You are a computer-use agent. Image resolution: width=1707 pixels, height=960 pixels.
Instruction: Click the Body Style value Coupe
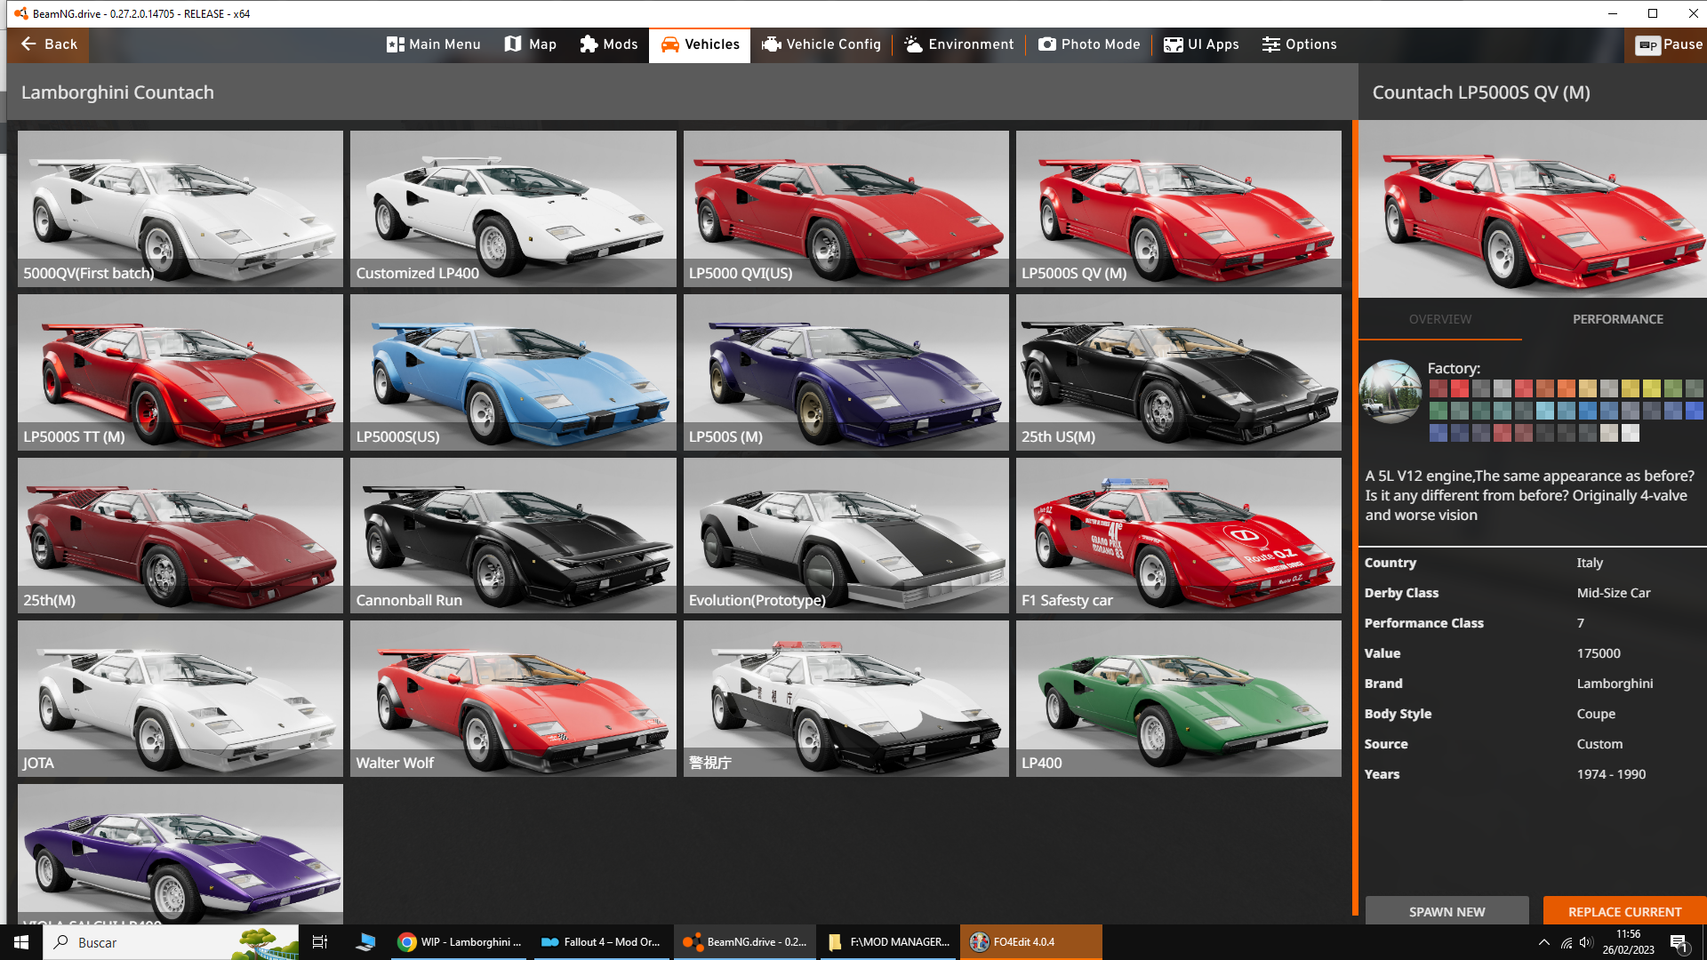tap(1596, 714)
